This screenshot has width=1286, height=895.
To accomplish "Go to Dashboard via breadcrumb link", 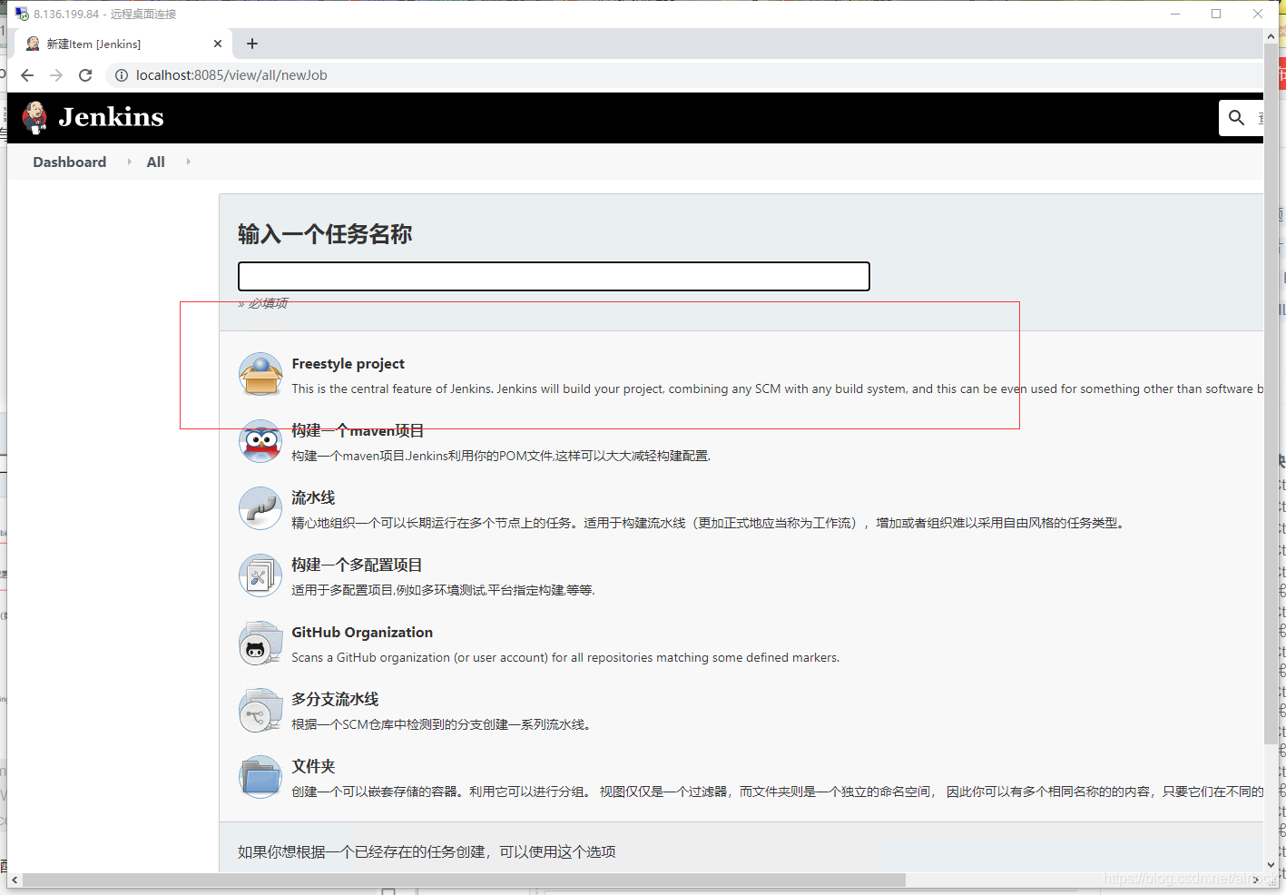I will [69, 162].
